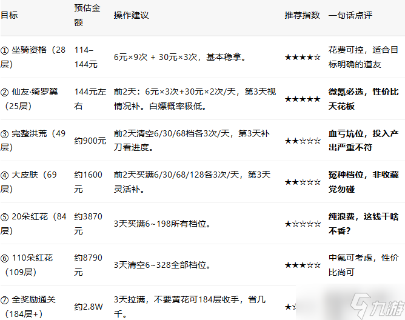This screenshot has width=405, height=320.
Task: Click the two-star rating for 完整洪荒
Action: [303, 141]
